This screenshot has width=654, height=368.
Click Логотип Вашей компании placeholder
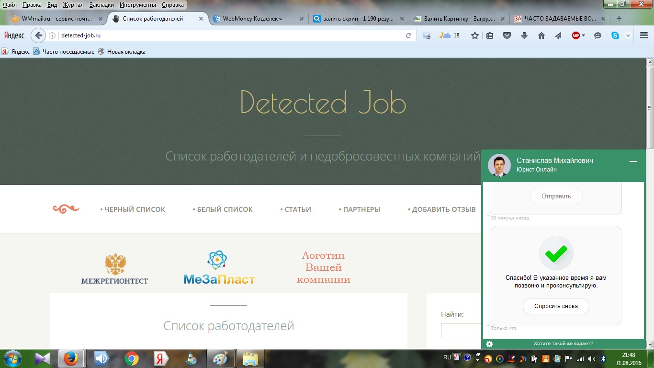click(x=324, y=267)
